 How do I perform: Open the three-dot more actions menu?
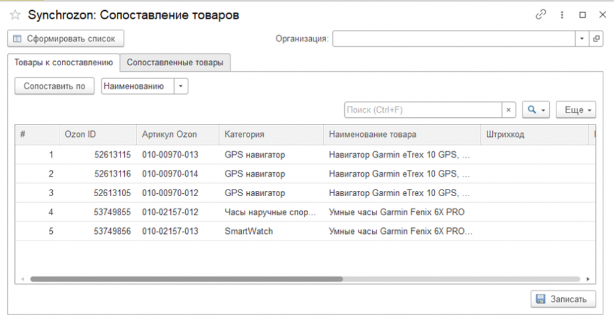coord(562,15)
